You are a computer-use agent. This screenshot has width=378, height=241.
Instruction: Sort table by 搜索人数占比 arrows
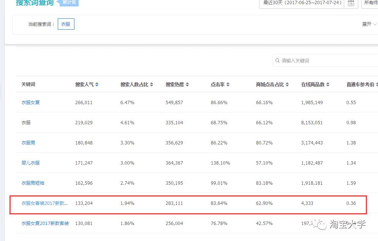tap(152, 85)
